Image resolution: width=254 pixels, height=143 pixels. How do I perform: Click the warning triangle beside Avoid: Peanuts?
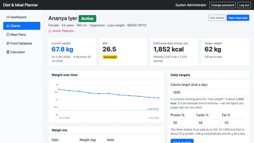click(50, 31)
